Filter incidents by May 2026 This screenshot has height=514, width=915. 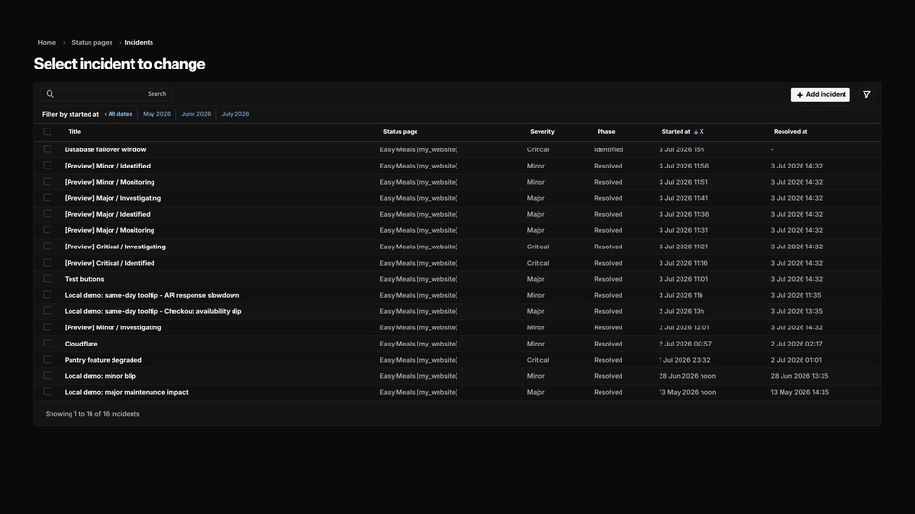pos(157,114)
